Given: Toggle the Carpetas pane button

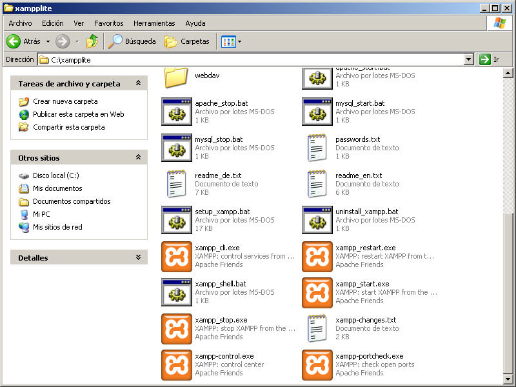Looking at the screenshot, I should point(187,41).
